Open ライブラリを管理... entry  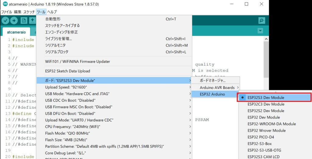click(x=114, y=39)
